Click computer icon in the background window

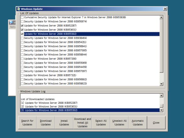tap(11, 22)
